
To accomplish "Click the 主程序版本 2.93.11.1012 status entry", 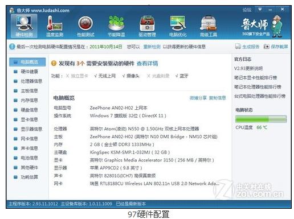I will click(x=33, y=204).
